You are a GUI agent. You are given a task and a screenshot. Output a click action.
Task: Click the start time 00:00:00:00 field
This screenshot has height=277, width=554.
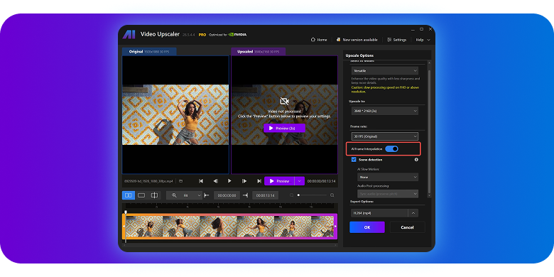[227, 195]
